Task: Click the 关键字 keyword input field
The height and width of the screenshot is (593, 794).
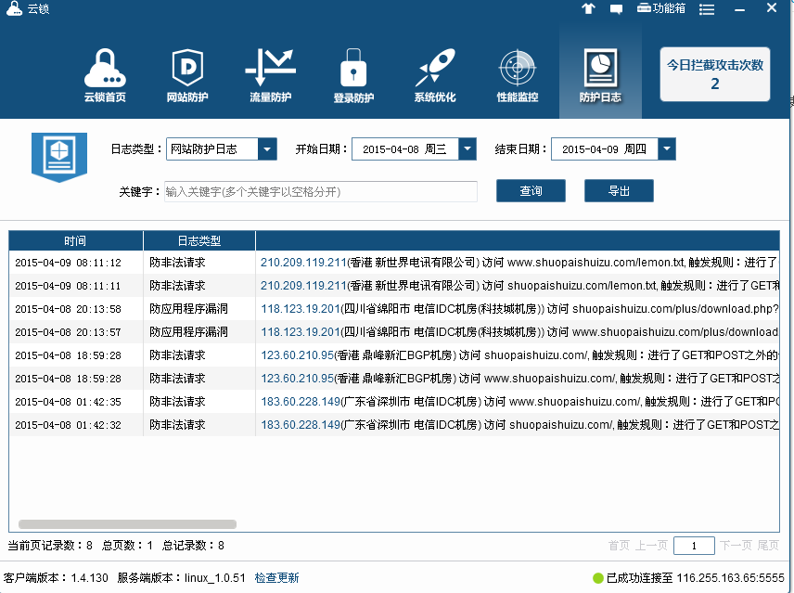Action: tap(320, 191)
